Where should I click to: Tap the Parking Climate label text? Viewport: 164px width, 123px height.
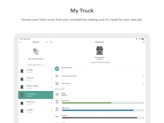coord(67,68)
